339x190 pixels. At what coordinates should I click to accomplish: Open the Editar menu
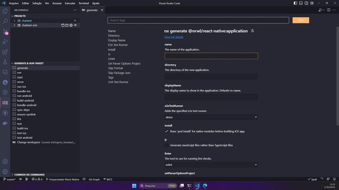(25, 3)
